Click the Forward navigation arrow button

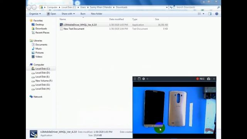coord(34,7)
